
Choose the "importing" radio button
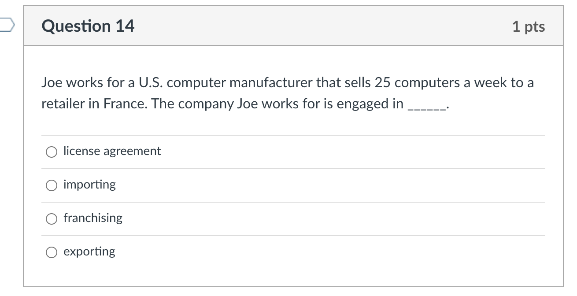[x=52, y=185]
